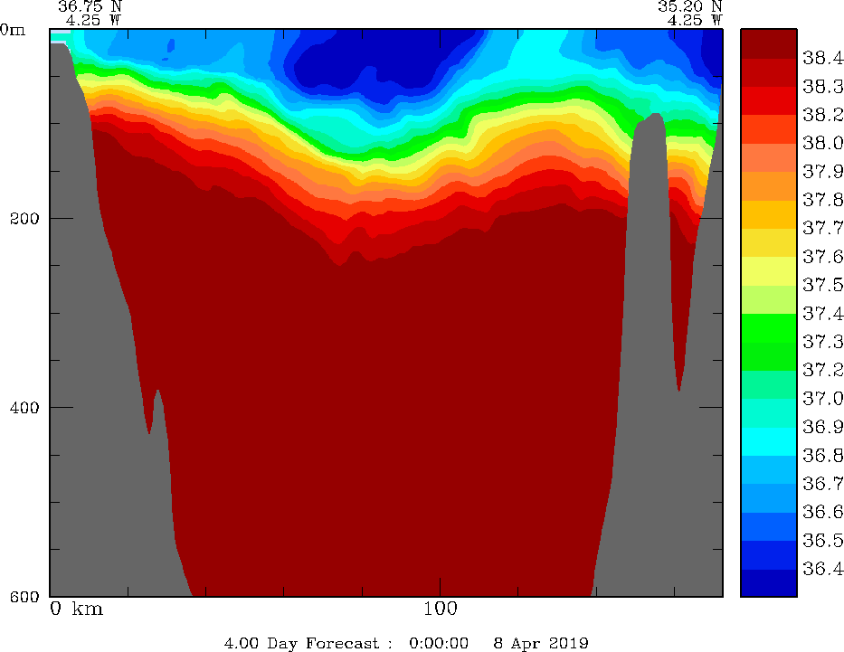Click the 37.8 colorbar value
844x652 pixels.
822,201
